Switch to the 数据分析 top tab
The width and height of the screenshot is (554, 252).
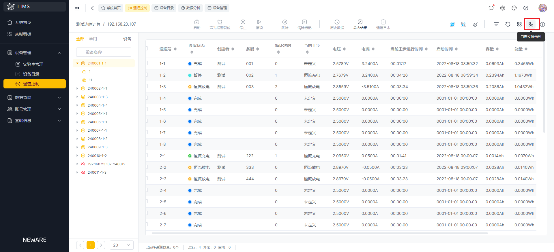[190, 8]
